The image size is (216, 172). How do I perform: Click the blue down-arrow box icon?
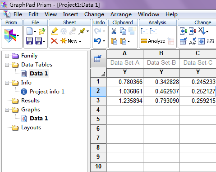tap(201, 41)
